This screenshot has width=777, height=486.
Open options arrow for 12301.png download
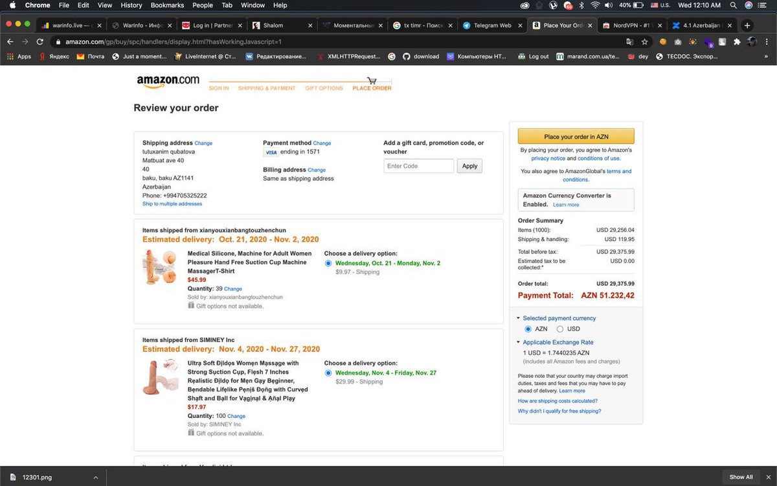click(x=95, y=477)
